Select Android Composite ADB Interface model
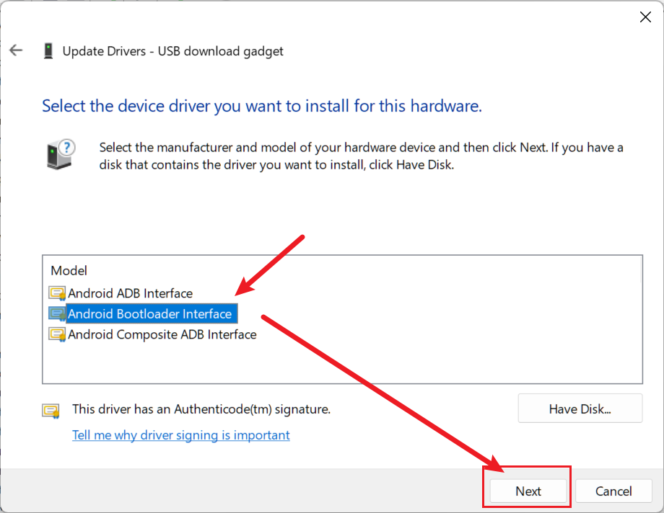 pos(162,334)
